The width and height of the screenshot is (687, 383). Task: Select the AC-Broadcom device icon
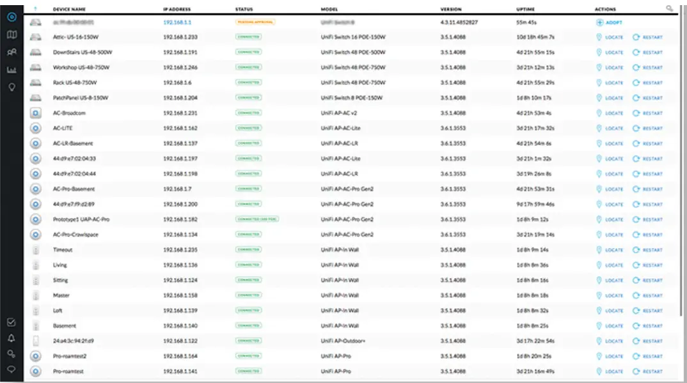coord(35,113)
